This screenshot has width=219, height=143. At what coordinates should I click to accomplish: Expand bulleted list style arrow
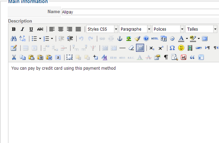pyautogui.click(x=40, y=39)
